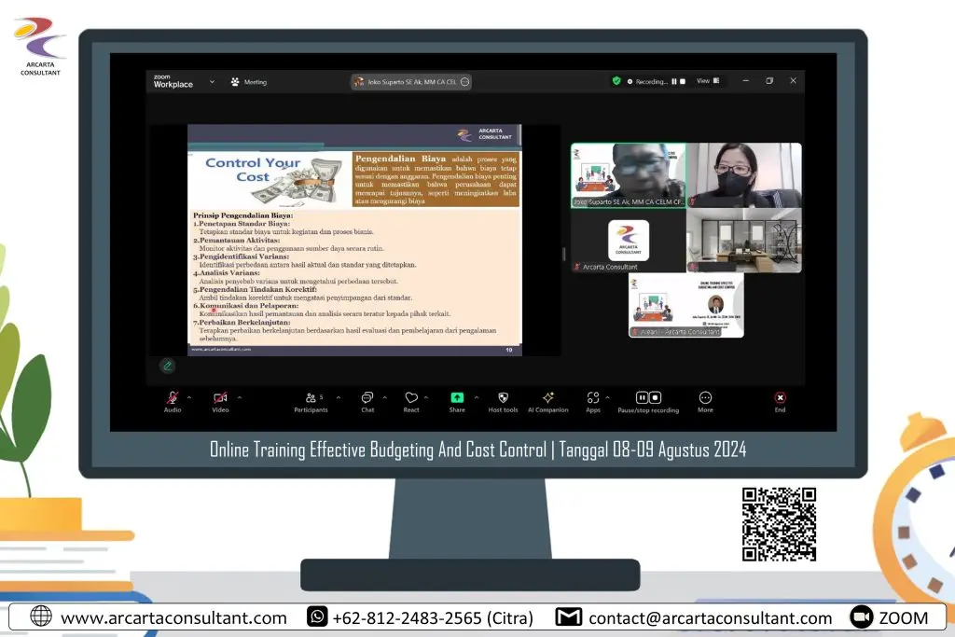Click the green Share screen button
This screenshot has height=637, width=955.
coord(457,398)
